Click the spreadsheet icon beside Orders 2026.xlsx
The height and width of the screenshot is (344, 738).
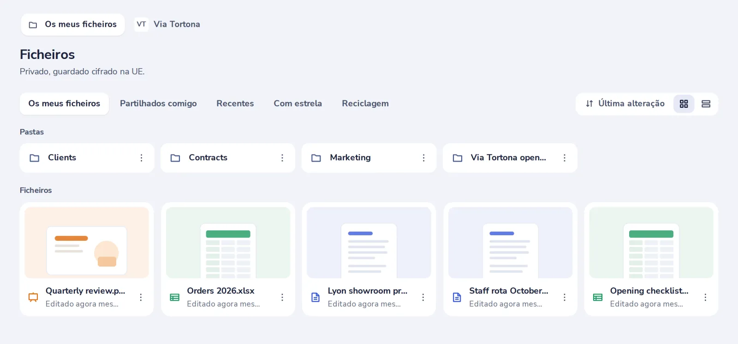174,297
